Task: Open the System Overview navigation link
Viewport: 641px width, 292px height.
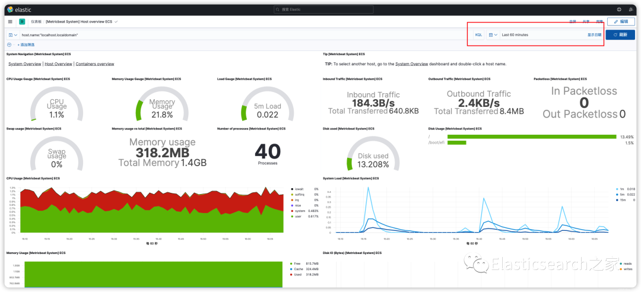Action: click(25, 64)
